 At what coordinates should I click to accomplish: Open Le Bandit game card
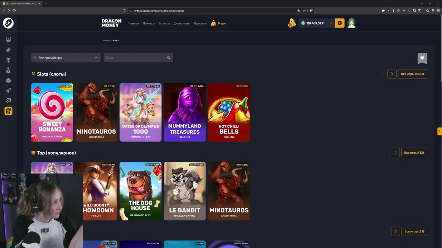pos(185,191)
